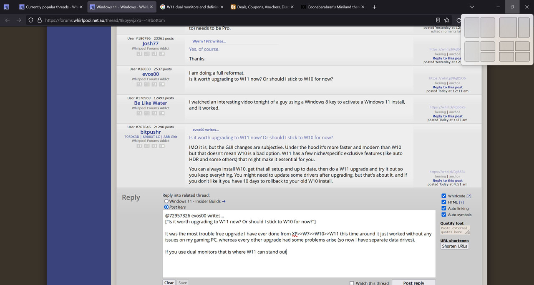Screen dimensions: 534x285
Task: Click the neutral face rating under bitpushr
Action: [x=147, y=146]
